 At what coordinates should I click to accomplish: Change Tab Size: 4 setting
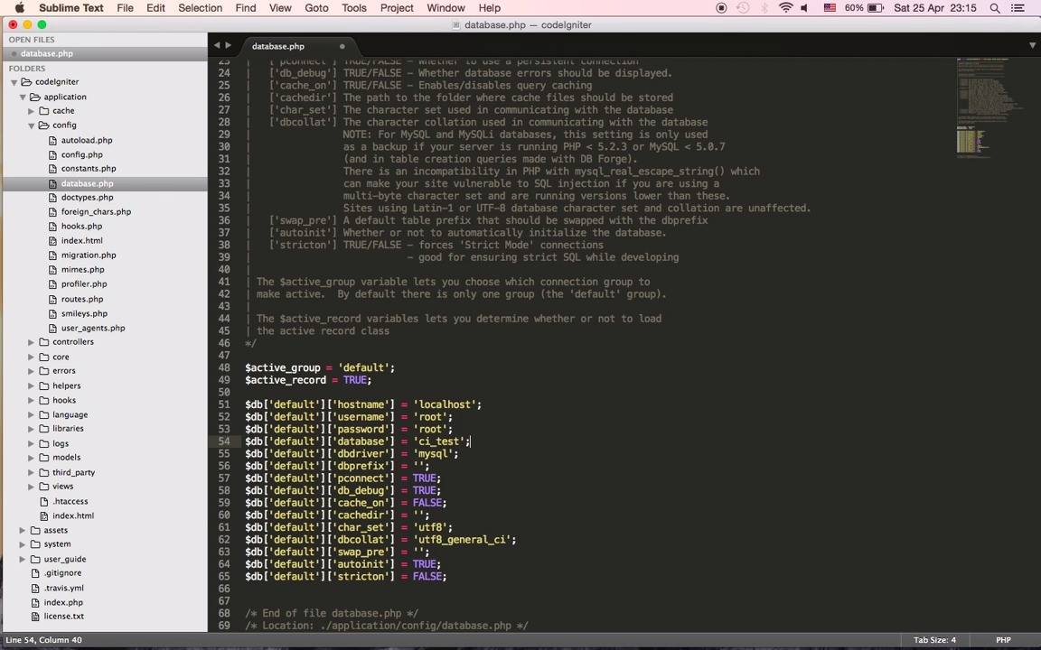coord(934,640)
